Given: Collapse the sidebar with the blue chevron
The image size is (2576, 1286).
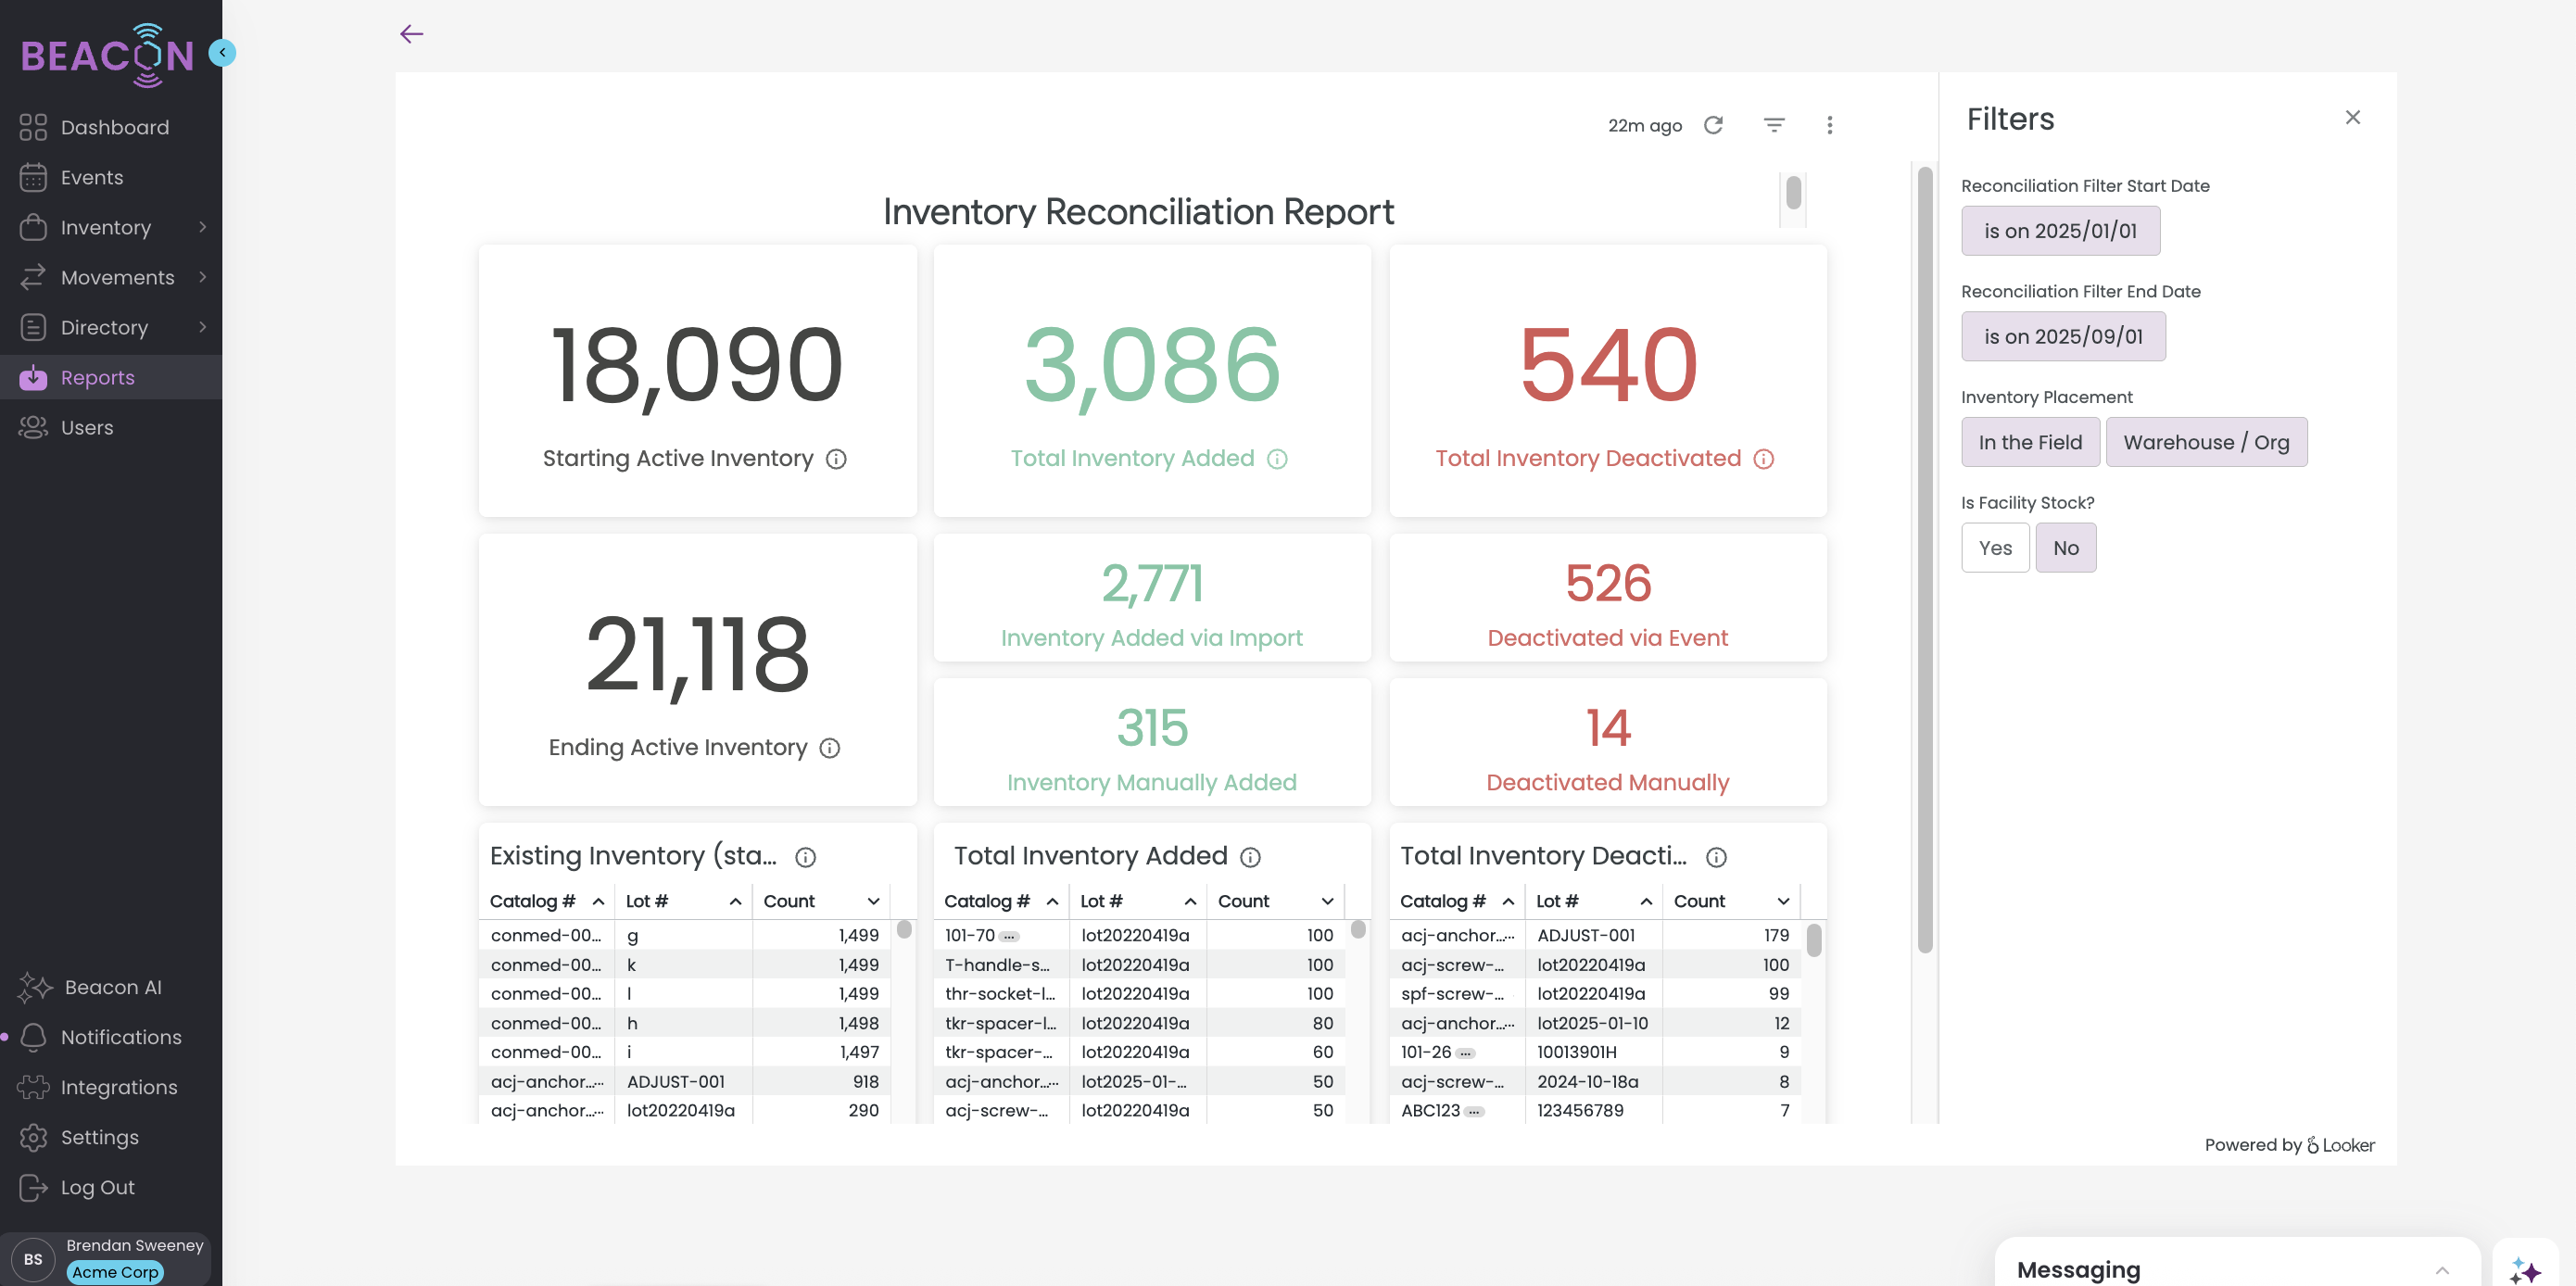Looking at the screenshot, I should pyautogui.click(x=222, y=52).
